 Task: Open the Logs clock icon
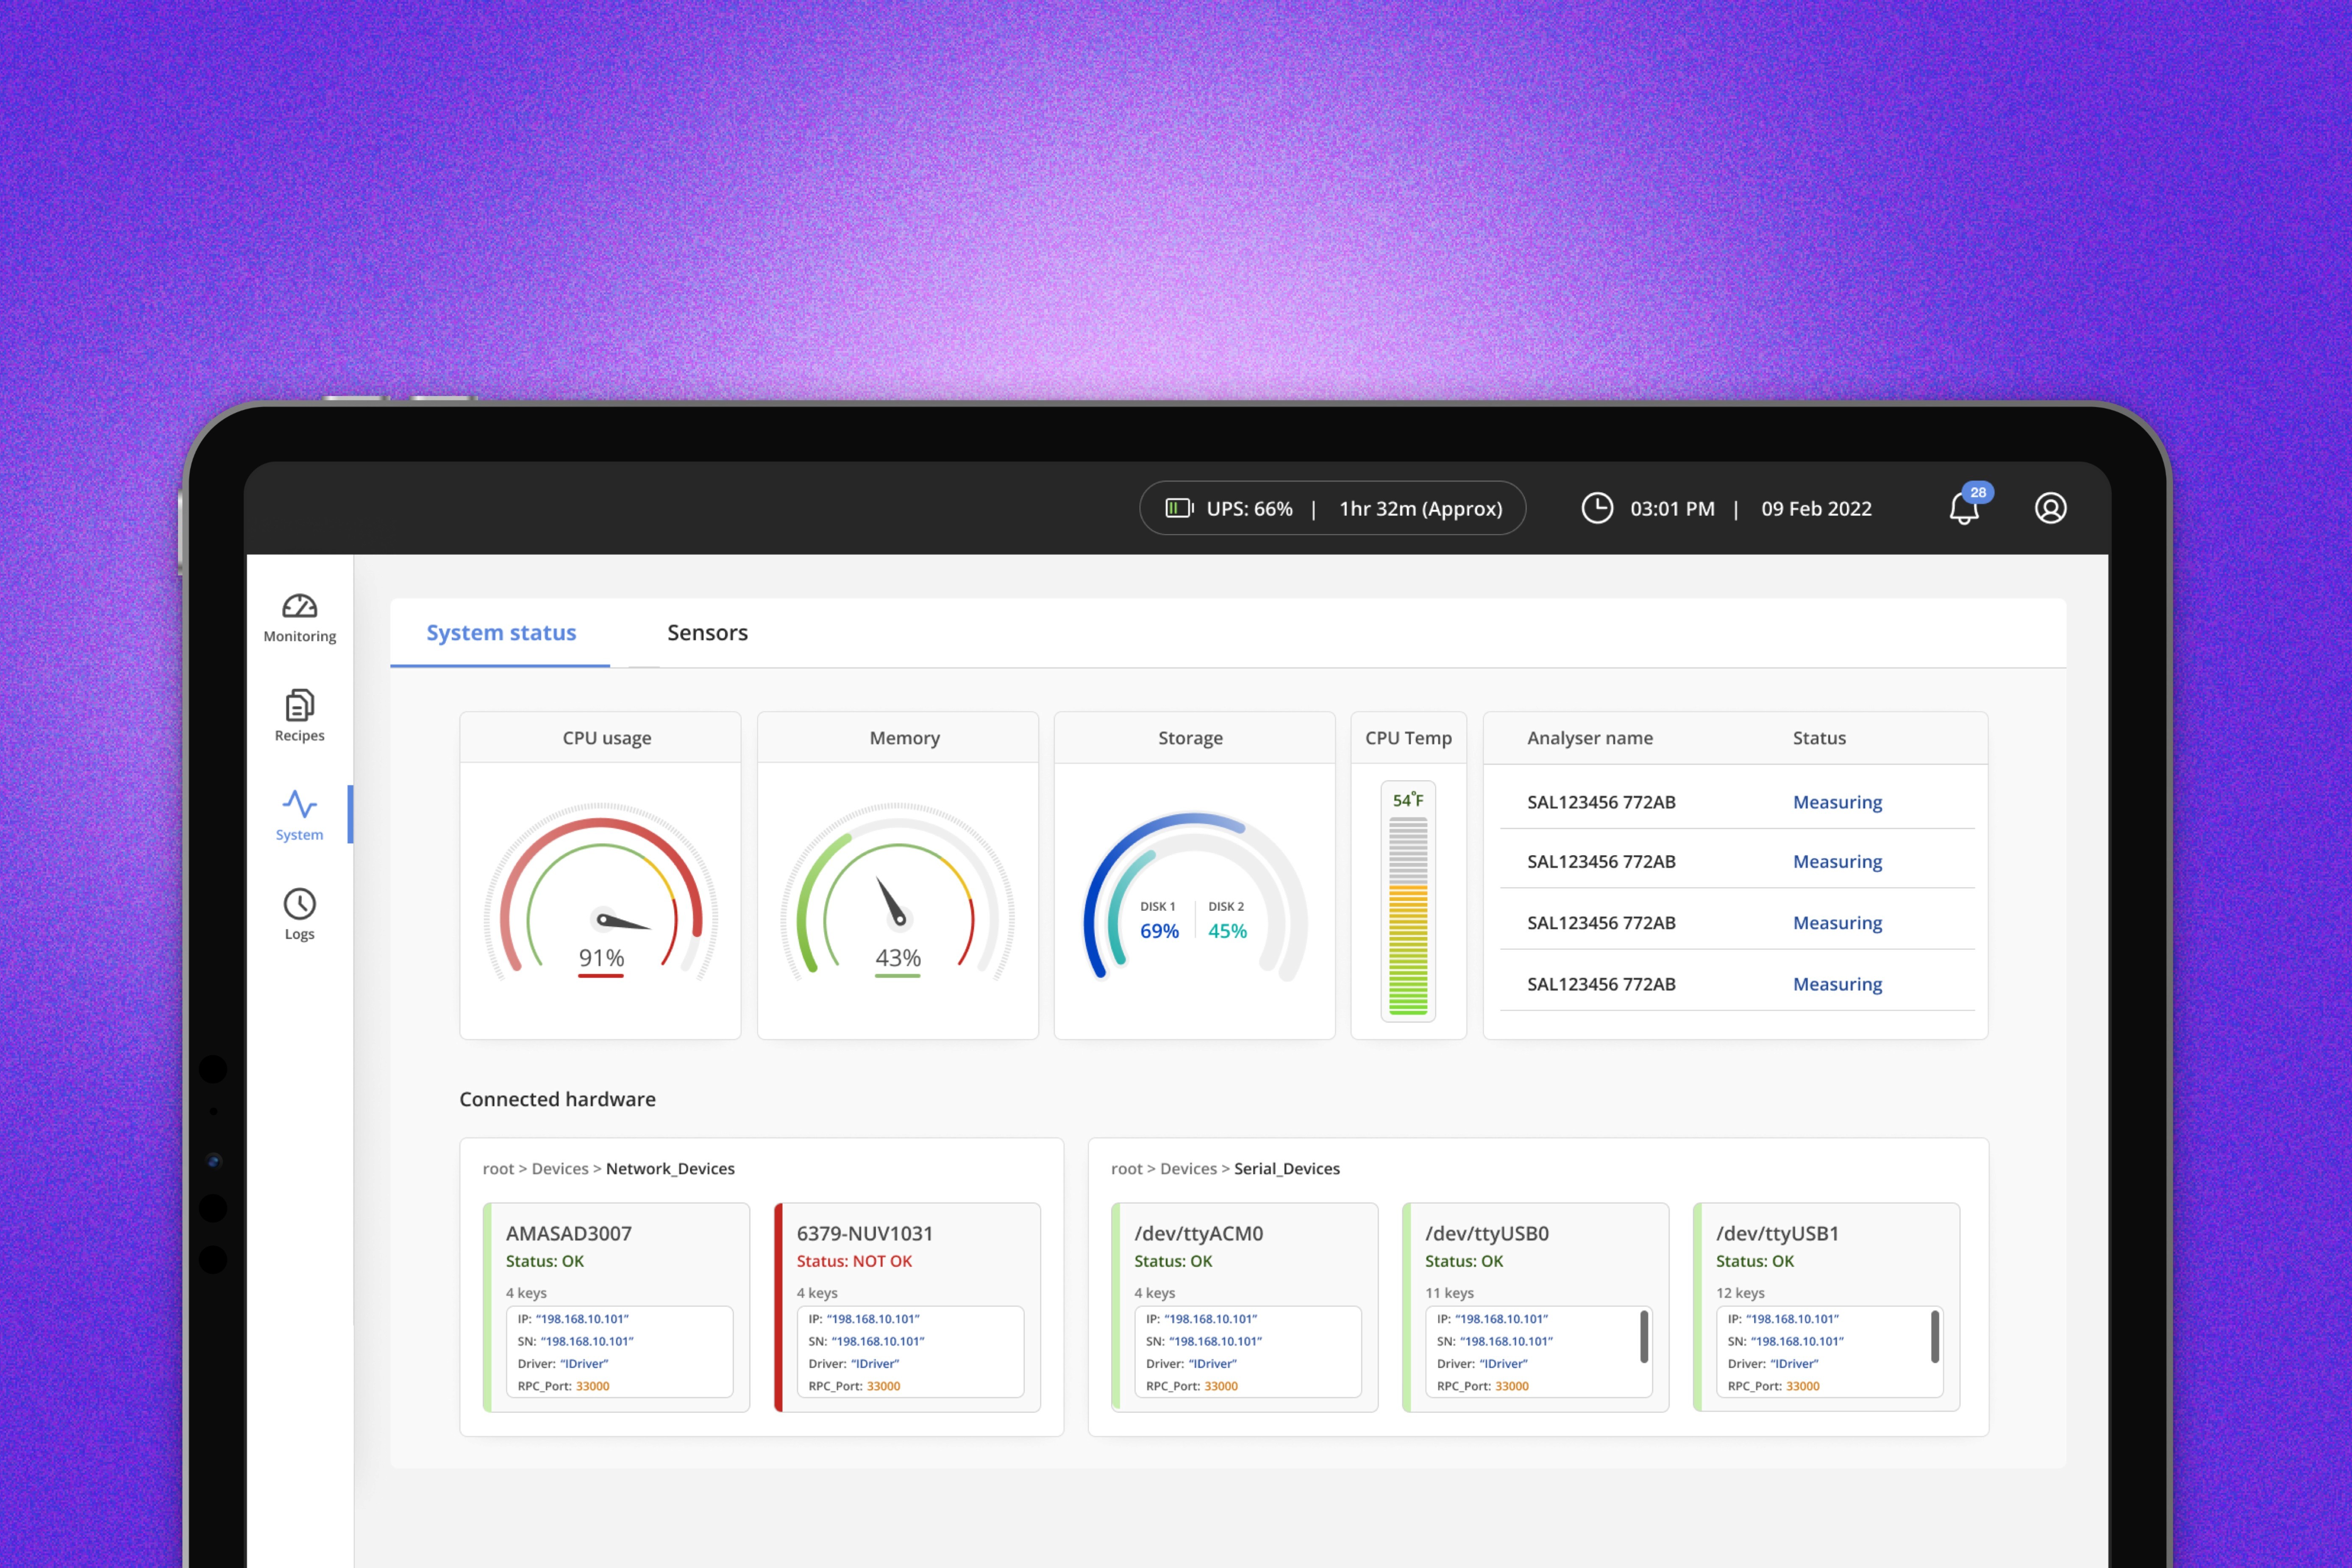[x=299, y=904]
